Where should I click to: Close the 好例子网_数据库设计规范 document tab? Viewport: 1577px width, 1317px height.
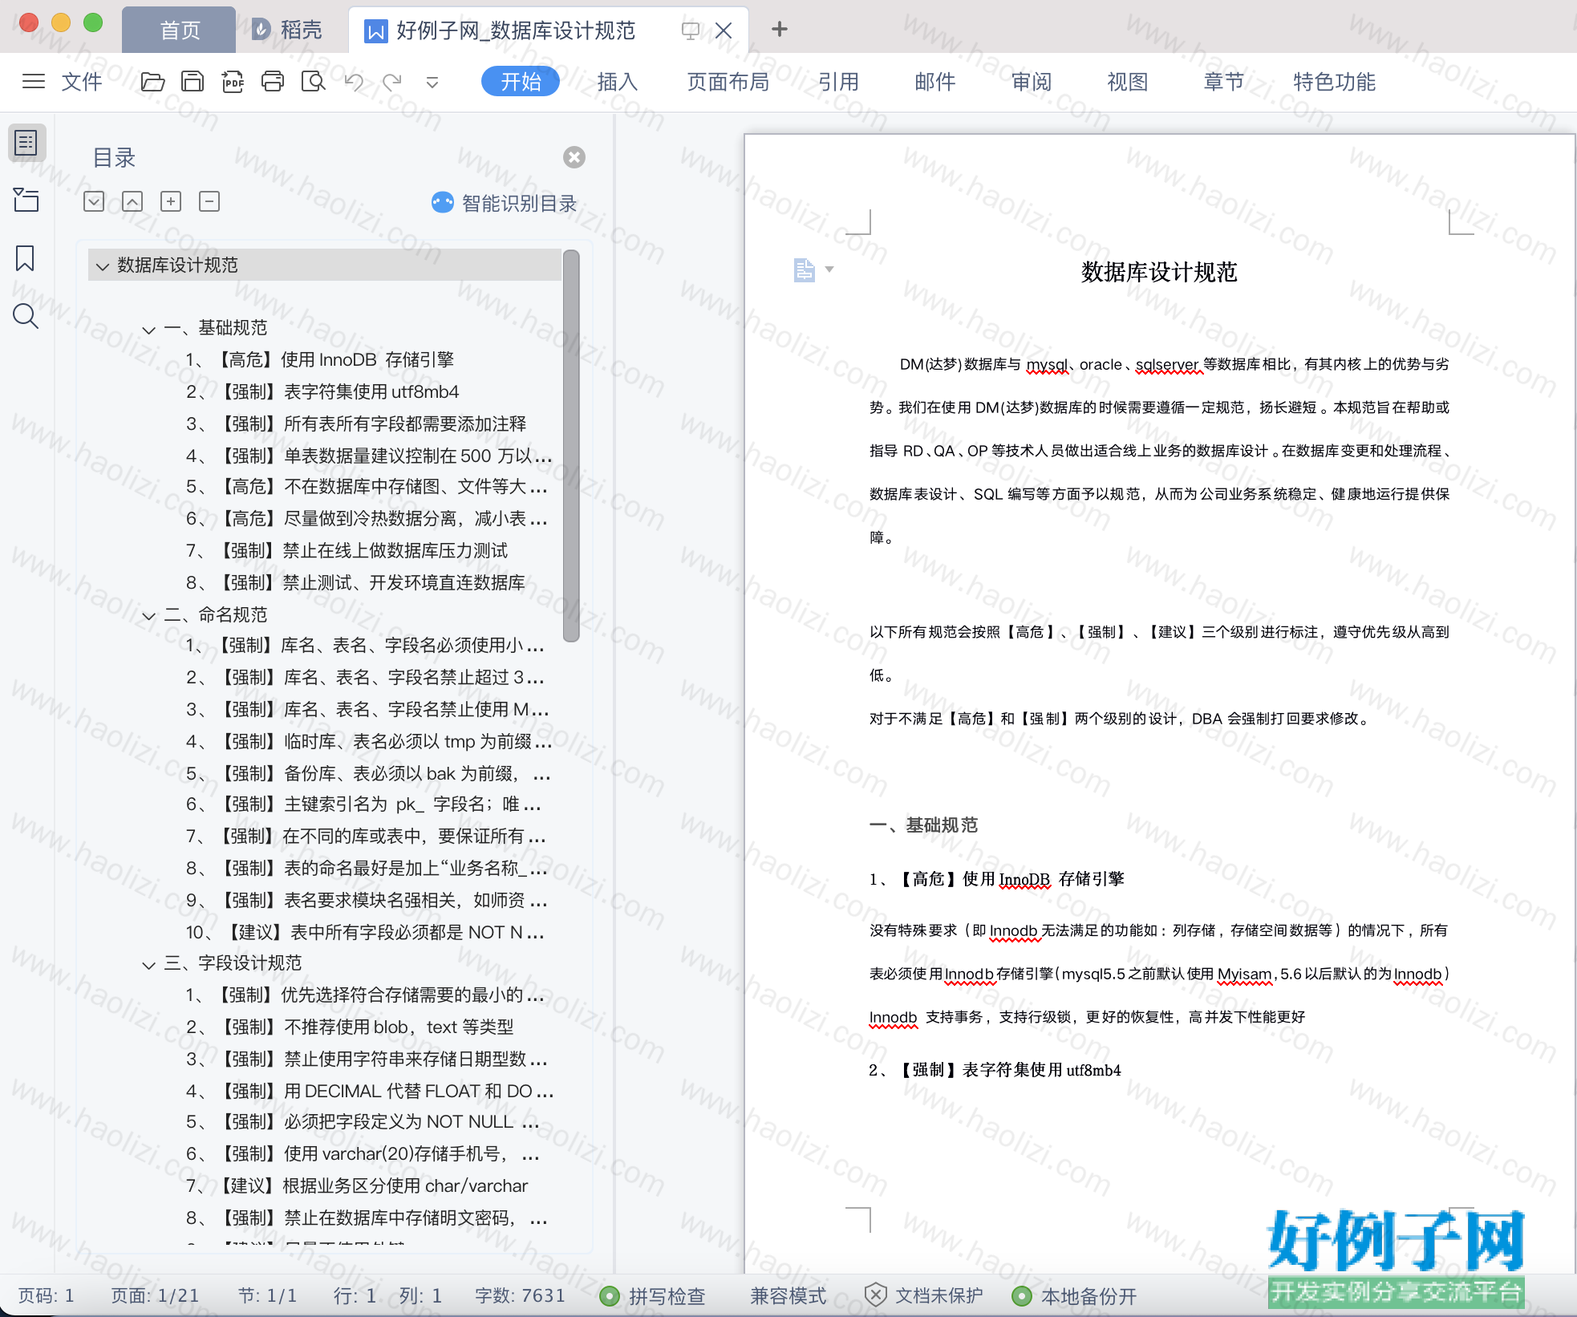click(x=724, y=30)
